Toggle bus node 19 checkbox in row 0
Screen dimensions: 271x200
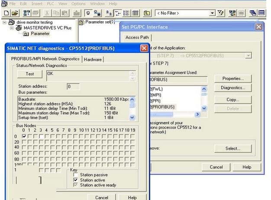click(132, 136)
